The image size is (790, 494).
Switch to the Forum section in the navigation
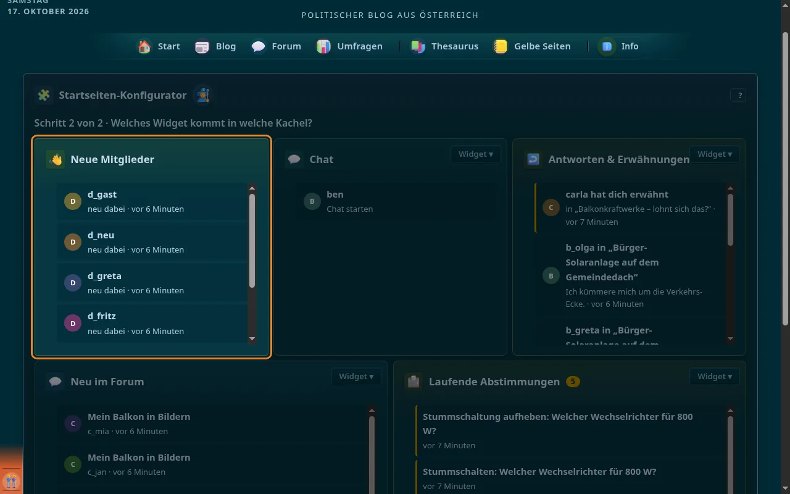tap(276, 46)
